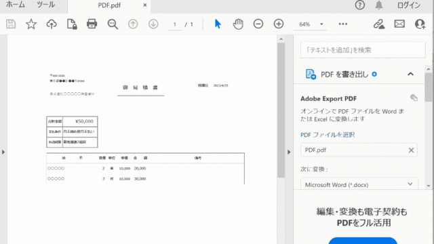Screen dimensions: 434x244
Task: Activate the hand pan tool
Action: (238, 24)
